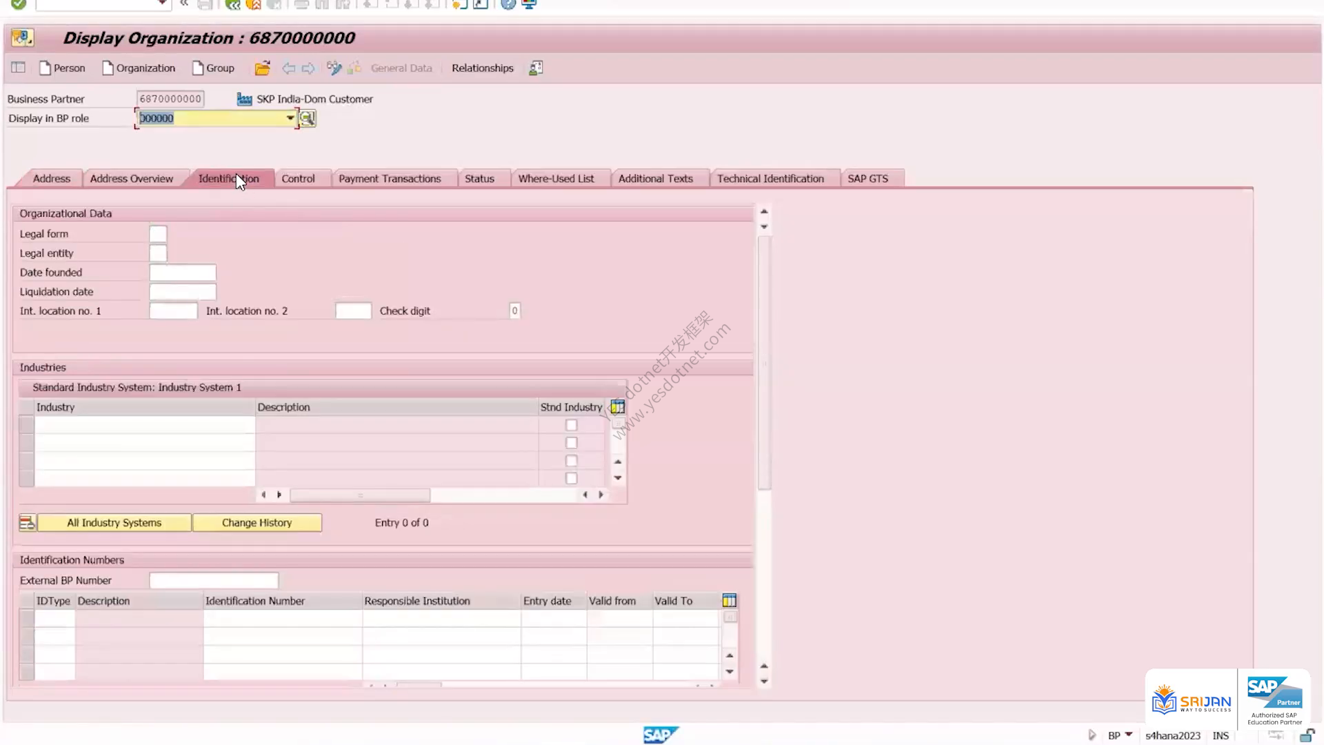
Task: Click the icon left of All Industry Systems
Action: point(27,523)
